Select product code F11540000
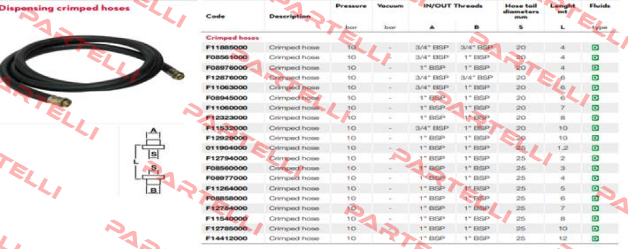 click(x=226, y=218)
